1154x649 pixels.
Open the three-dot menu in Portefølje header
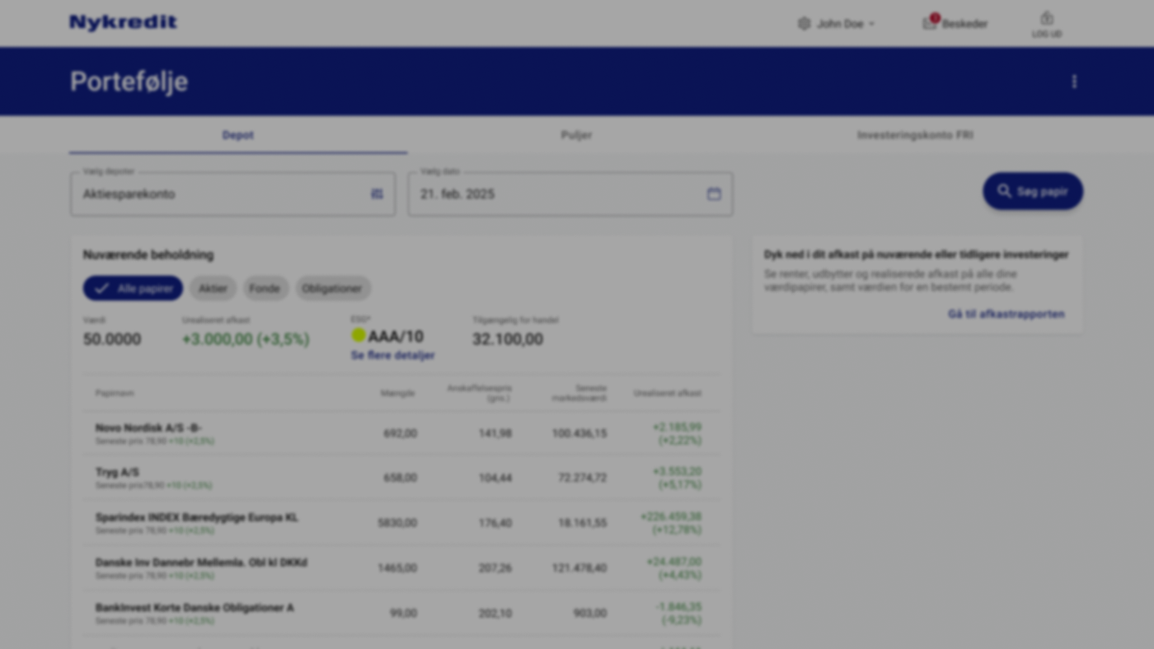click(x=1074, y=82)
